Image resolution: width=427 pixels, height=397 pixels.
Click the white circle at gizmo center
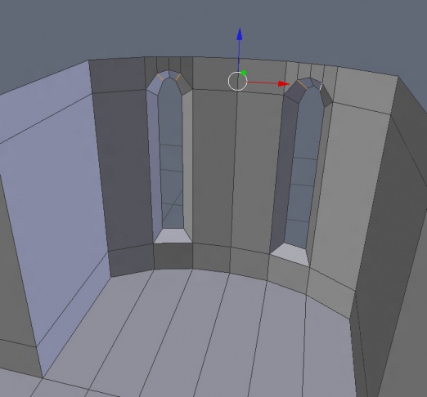(x=237, y=81)
